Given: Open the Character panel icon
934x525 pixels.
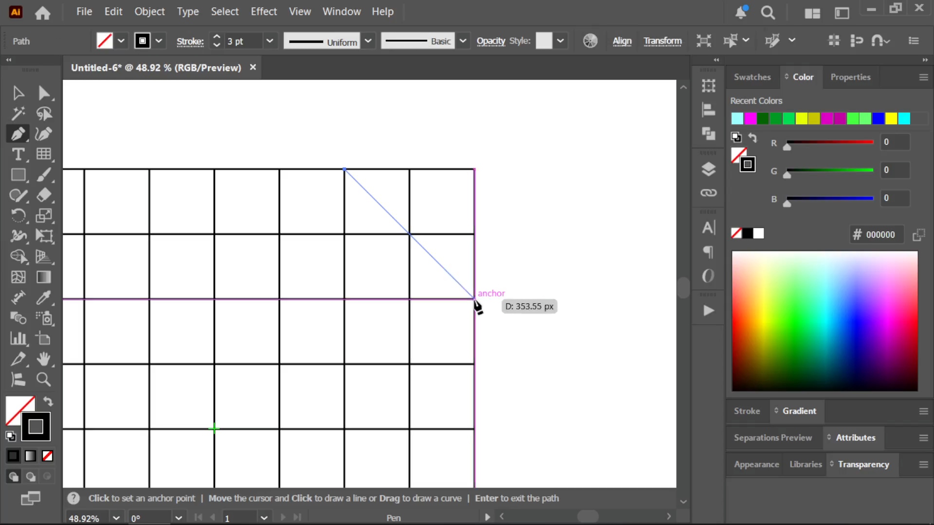Looking at the screenshot, I should click(x=708, y=227).
